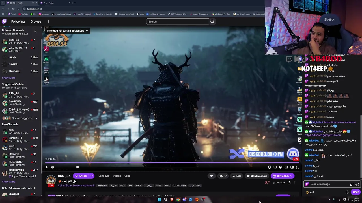Click the stream seek progress bar

point(172,163)
